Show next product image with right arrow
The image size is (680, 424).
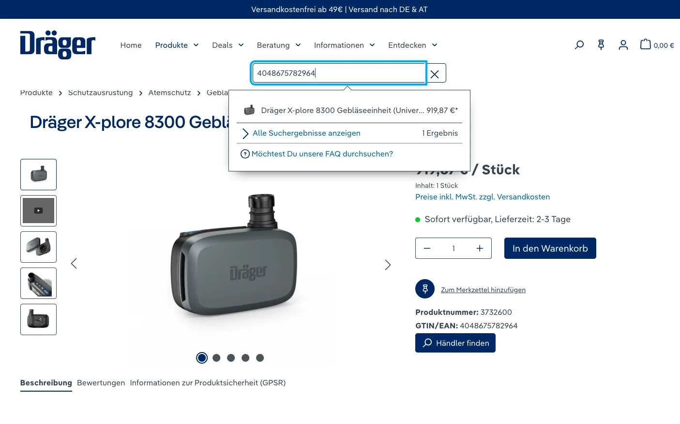[x=388, y=265]
